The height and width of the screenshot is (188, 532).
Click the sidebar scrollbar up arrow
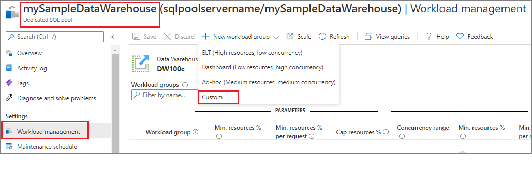[115, 50]
